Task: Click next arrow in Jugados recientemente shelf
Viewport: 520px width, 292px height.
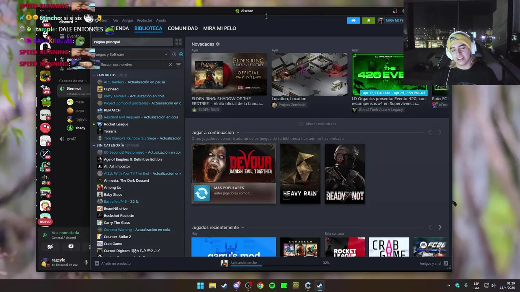Action: tap(440, 228)
